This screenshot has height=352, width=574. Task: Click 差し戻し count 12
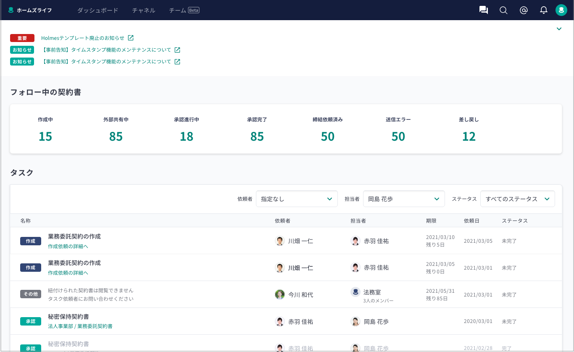pos(469,137)
